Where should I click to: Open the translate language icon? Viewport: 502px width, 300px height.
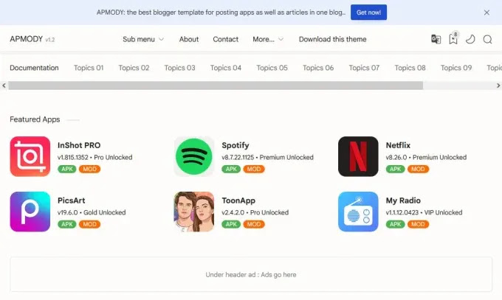click(x=436, y=39)
